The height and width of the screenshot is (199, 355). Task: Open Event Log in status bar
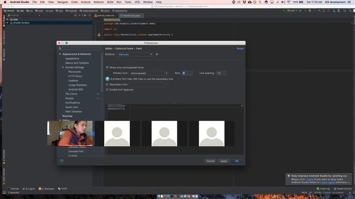323,188
